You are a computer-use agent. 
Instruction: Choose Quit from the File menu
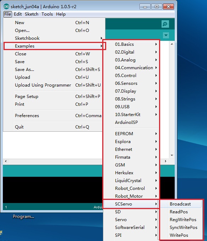tap(53, 127)
